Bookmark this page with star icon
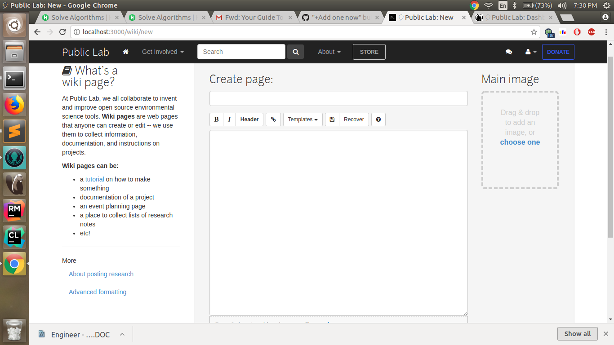614x345 pixels. pyautogui.click(x=534, y=32)
